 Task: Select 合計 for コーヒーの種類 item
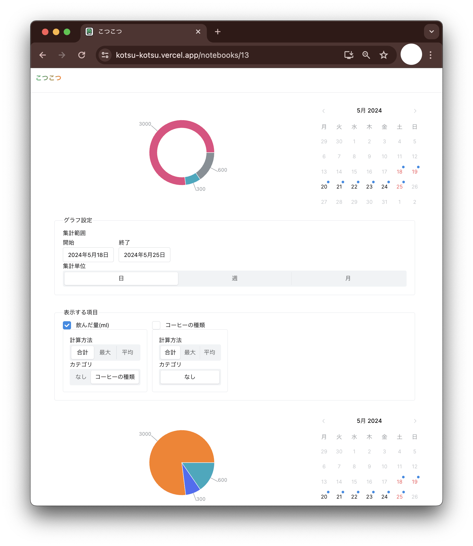tap(170, 353)
